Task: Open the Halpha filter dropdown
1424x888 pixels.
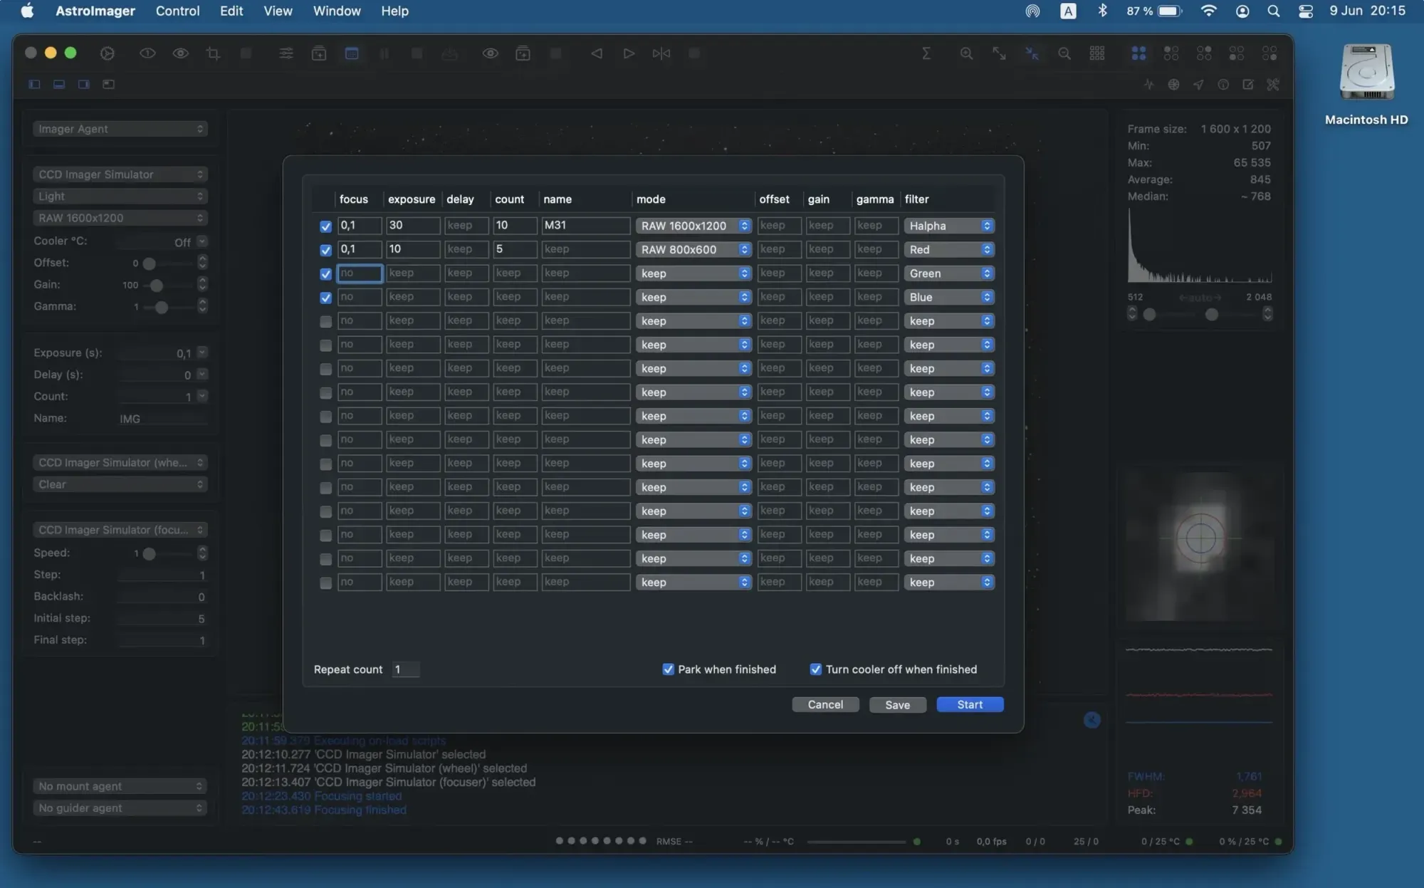Action: coord(949,226)
